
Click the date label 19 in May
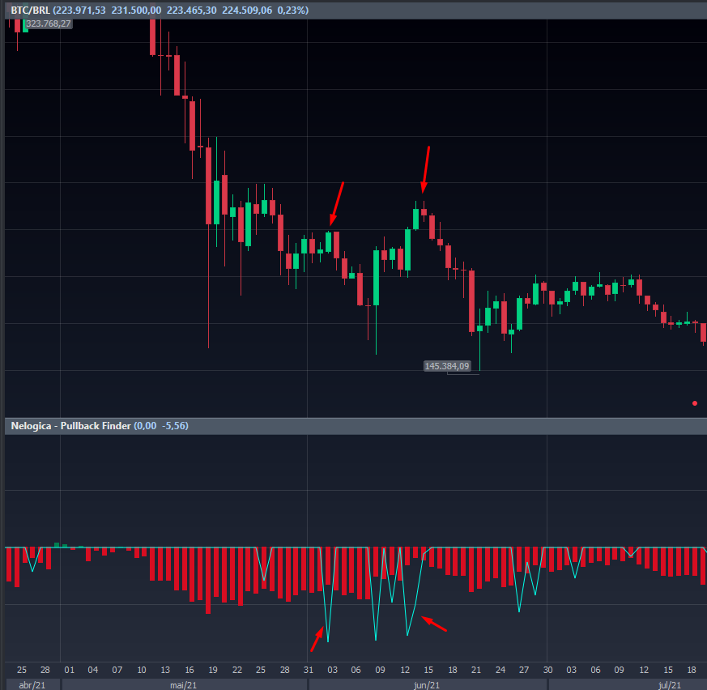click(x=212, y=670)
